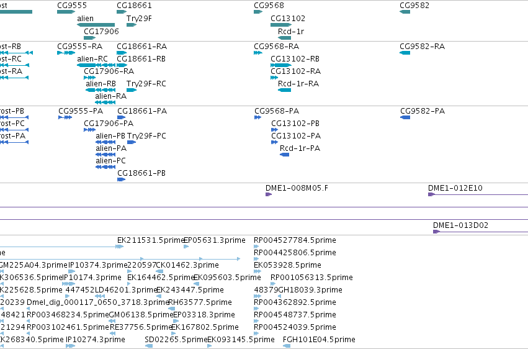Select transcript CG9568-RA

pos(277,46)
